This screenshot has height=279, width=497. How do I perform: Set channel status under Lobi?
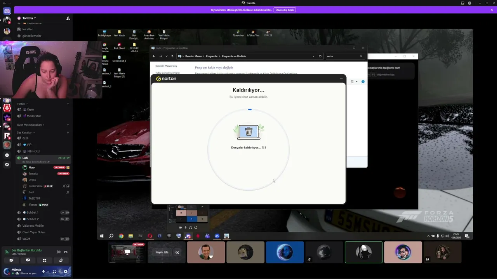pyautogui.click(x=36, y=162)
